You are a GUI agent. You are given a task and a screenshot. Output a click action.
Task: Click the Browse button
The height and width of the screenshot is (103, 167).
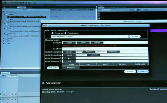(135, 36)
